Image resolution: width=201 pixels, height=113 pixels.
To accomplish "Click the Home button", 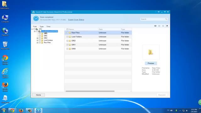I will pos(38,95).
